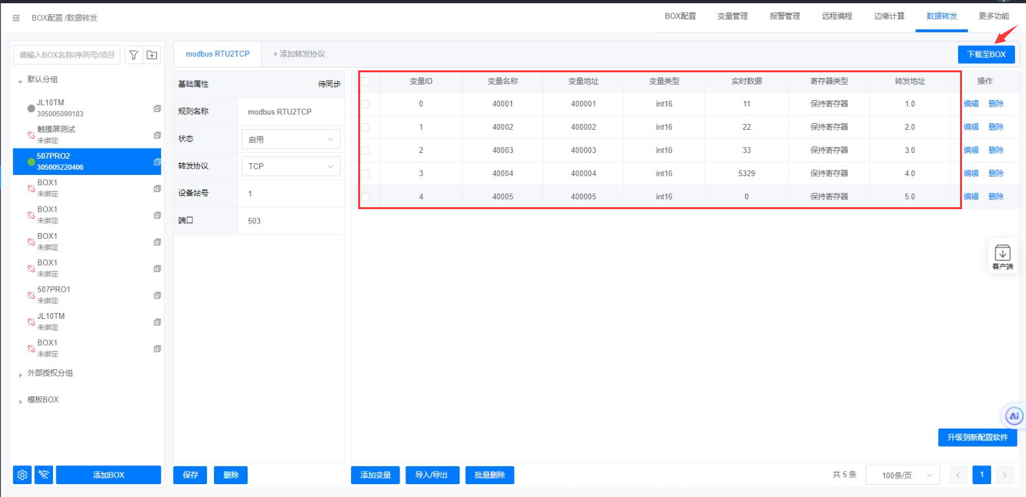1026x497 pixels.
Task: Click 删除 link in the 40001 row
Action: pos(996,104)
